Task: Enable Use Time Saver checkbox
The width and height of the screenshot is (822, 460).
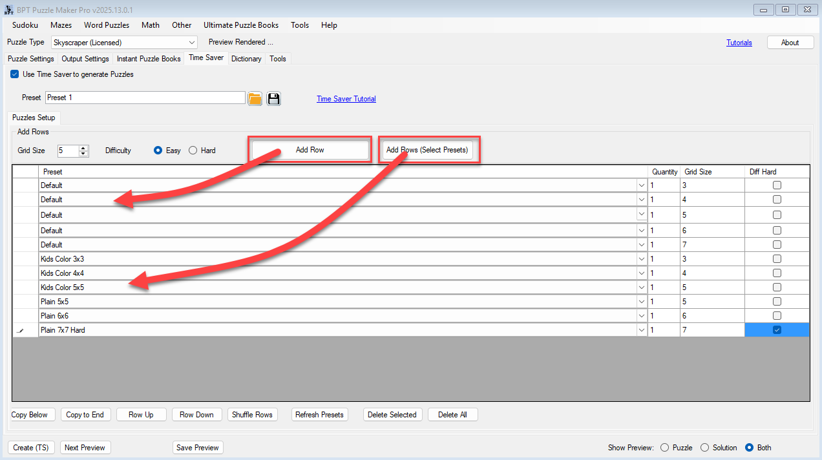Action: 15,74
